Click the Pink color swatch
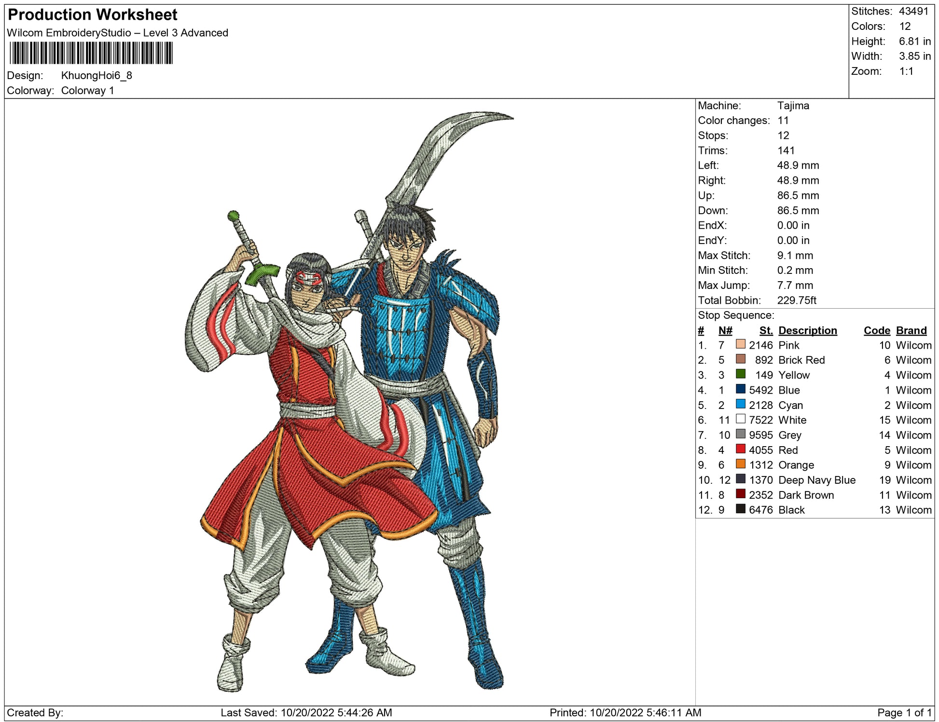The height and width of the screenshot is (722, 939). 740,344
